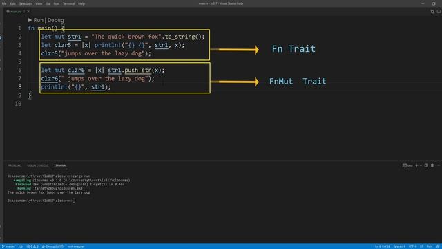Click the 'Compiling closures' terminal line
Viewport: 442px width, 249px height.
tap(72, 180)
